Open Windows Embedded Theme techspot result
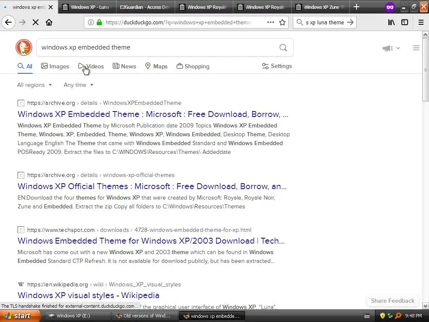The image size is (429, 322). pos(151,241)
